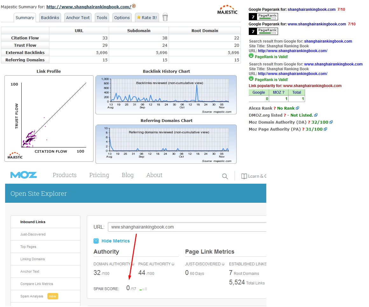Click the info icon beside Domain Authority label
Viewport: 369px width, 307px height.
coord(133,264)
